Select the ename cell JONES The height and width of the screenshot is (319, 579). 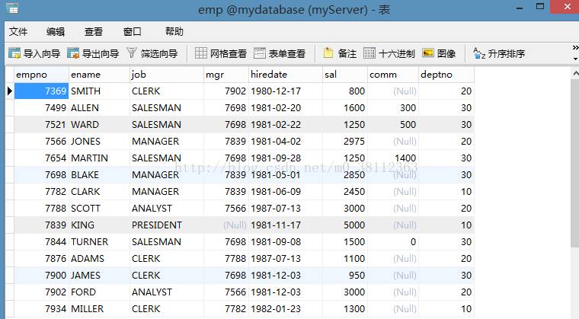(x=99, y=141)
